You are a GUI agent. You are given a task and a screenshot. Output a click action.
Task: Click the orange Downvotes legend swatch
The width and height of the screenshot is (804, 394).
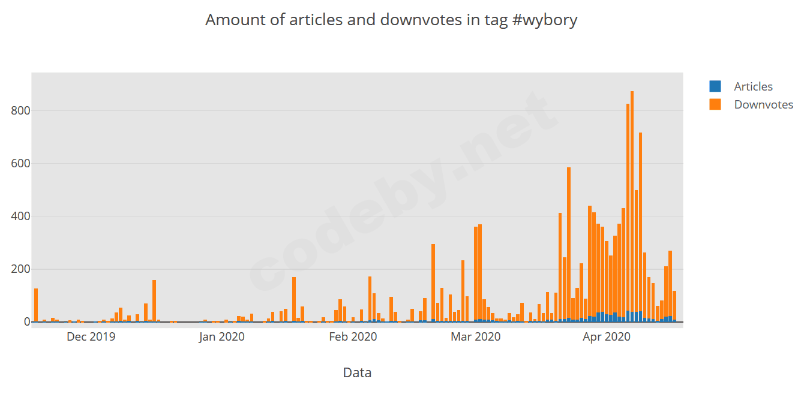715,104
